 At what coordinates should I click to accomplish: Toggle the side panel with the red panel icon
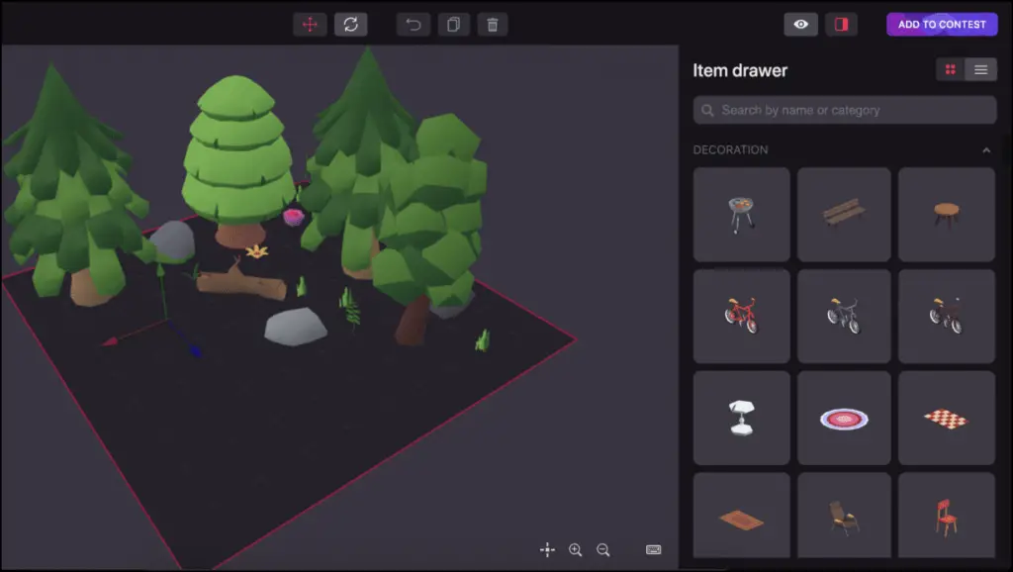[x=841, y=25]
